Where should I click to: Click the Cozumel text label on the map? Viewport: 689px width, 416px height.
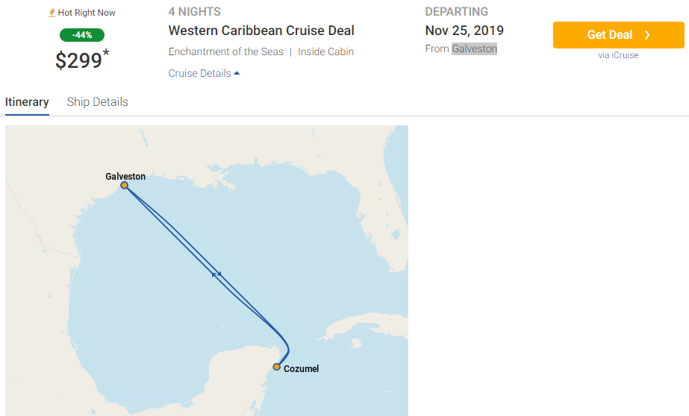coord(301,368)
